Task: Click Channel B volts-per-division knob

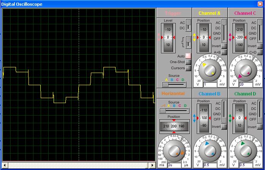Action: pos(210,151)
